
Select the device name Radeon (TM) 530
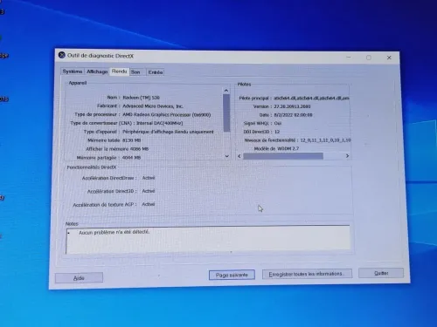click(142, 98)
